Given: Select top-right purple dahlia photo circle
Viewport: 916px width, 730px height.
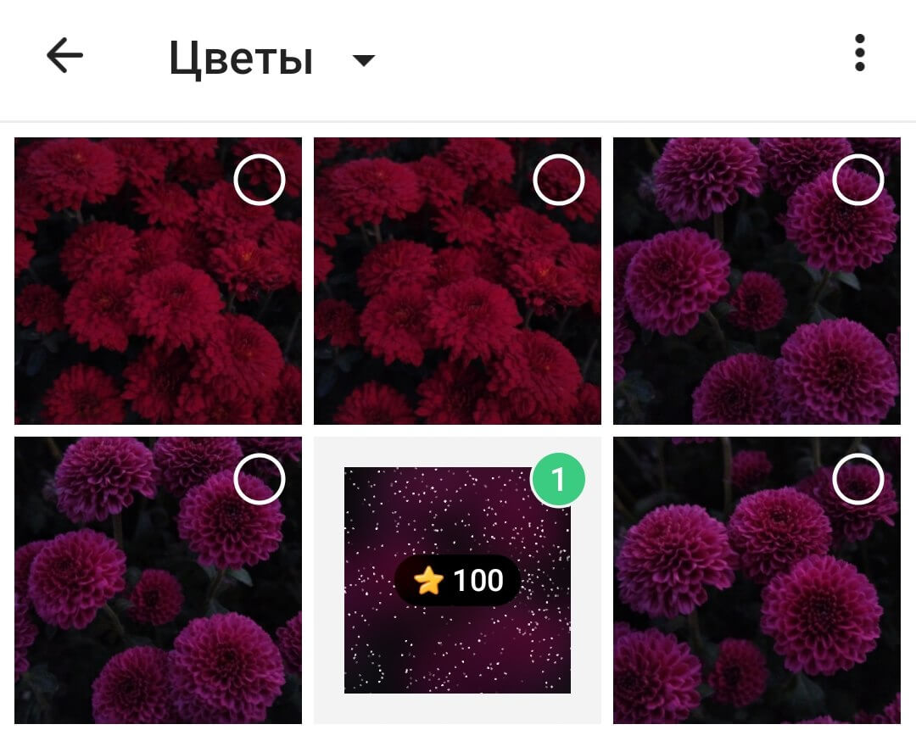Looking at the screenshot, I should click(857, 180).
